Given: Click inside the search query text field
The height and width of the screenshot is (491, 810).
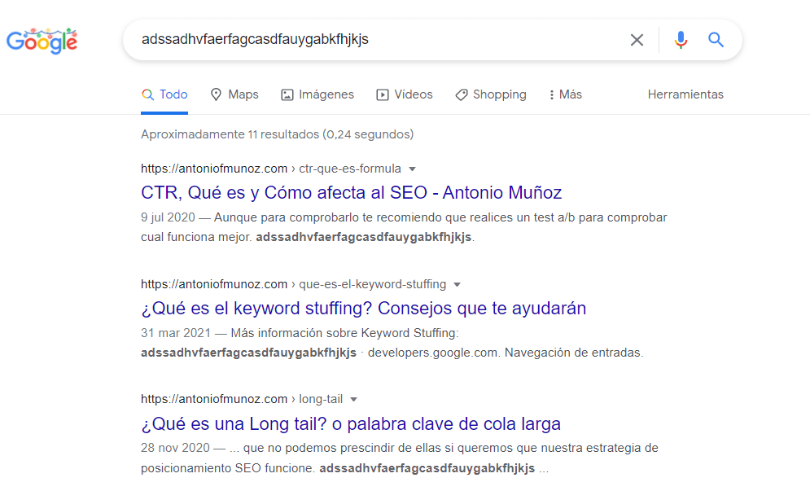Looking at the screenshot, I should pos(374,40).
